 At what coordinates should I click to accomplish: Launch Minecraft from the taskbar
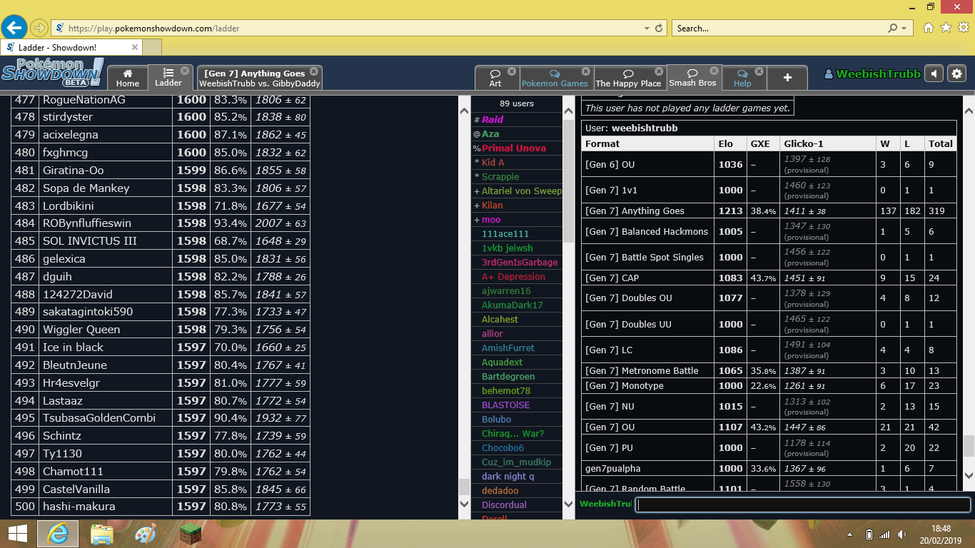coord(190,534)
